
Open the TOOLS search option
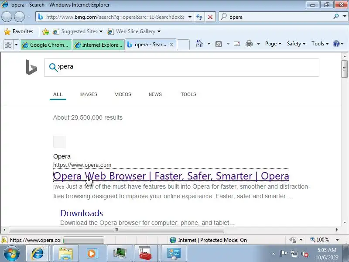click(188, 94)
